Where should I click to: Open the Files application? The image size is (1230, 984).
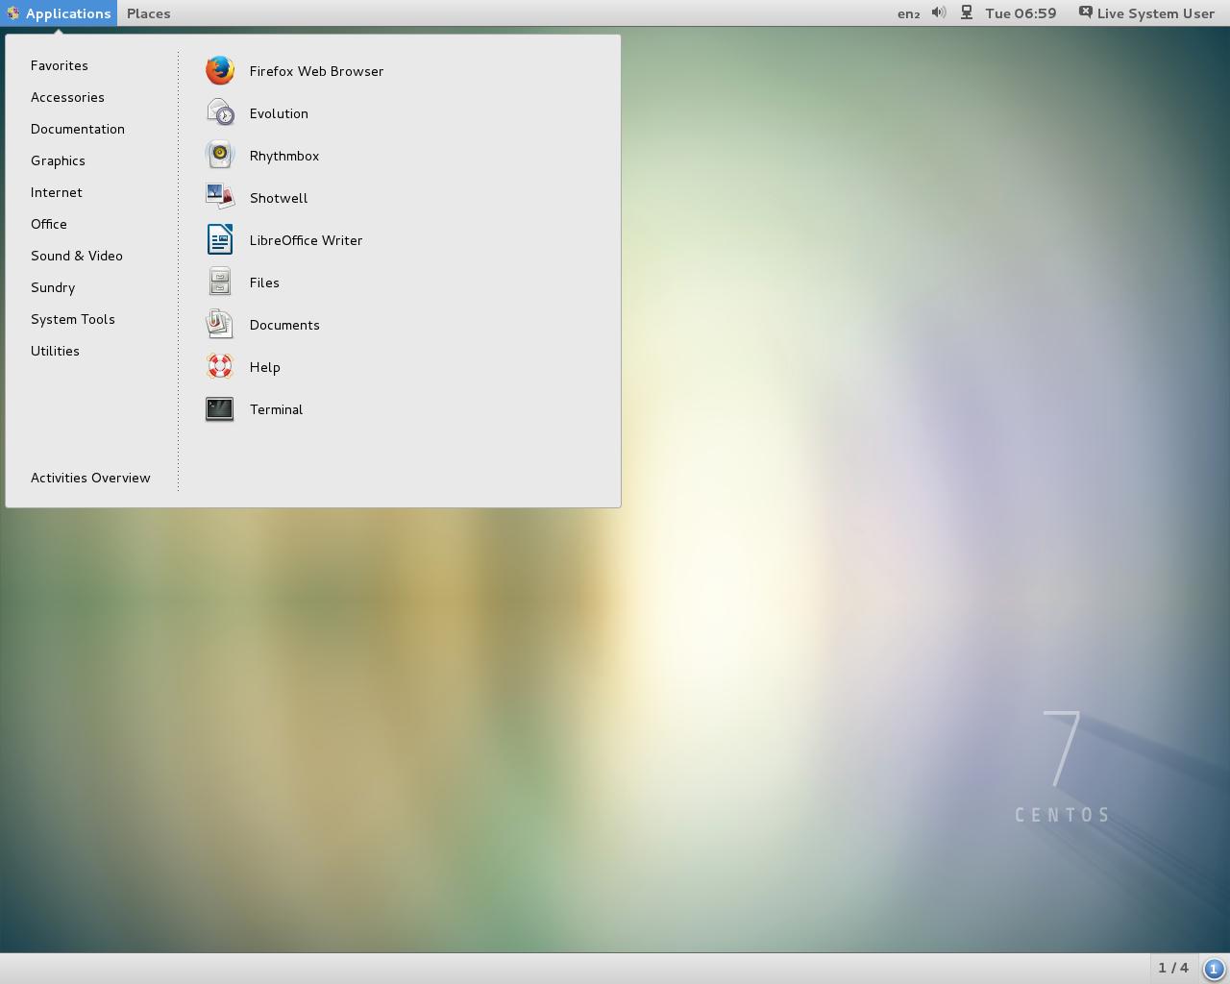pos(264,283)
